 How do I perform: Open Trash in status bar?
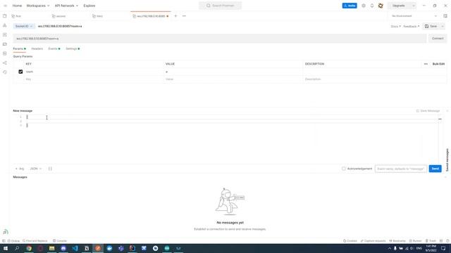click(431, 241)
